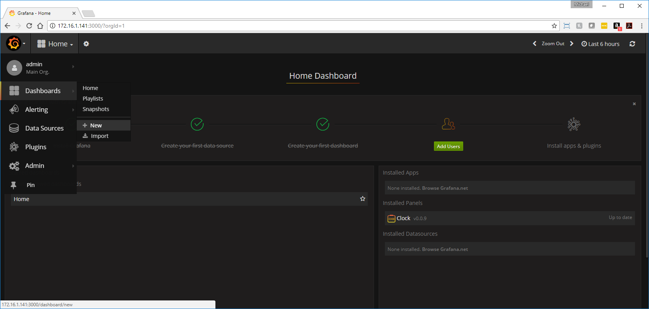Click Create your first data source step

pos(198,146)
